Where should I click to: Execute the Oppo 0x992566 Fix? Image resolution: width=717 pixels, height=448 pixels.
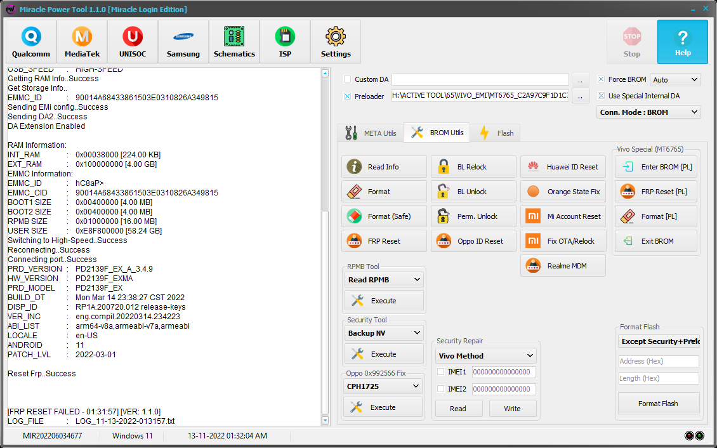(383, 407)
